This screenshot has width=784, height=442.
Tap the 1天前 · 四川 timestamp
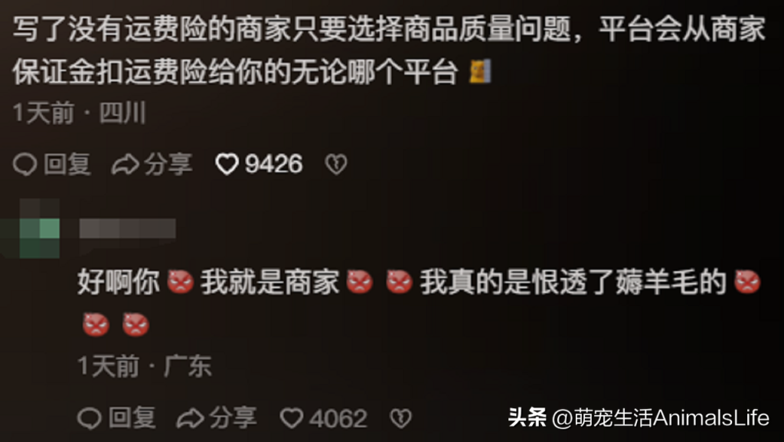point(80,113)
